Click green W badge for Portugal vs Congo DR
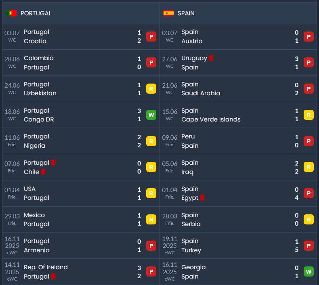 click(x=151, y=115)
